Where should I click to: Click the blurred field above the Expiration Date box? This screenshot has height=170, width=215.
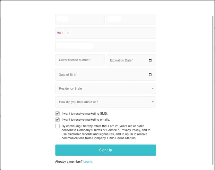[x=131, y=19]
